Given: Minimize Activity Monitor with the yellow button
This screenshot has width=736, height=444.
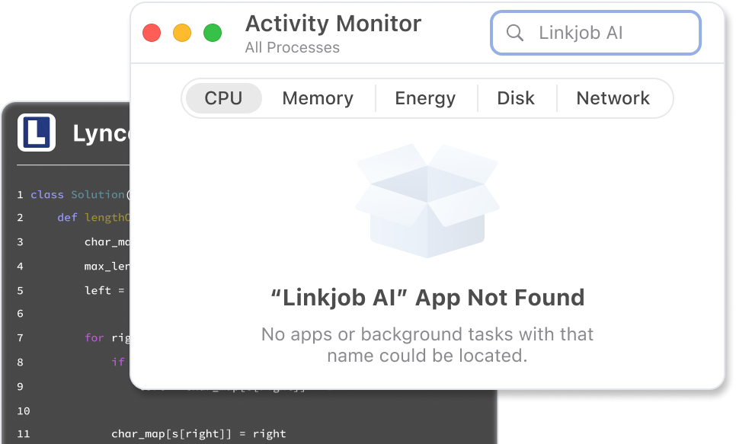Looking at the screenshot, I should (182, 33).
